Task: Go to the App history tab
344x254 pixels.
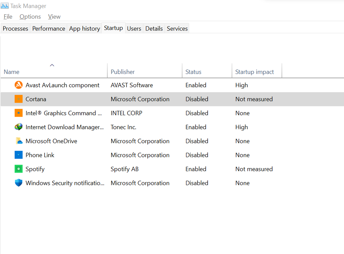Action: pos(85,28)
